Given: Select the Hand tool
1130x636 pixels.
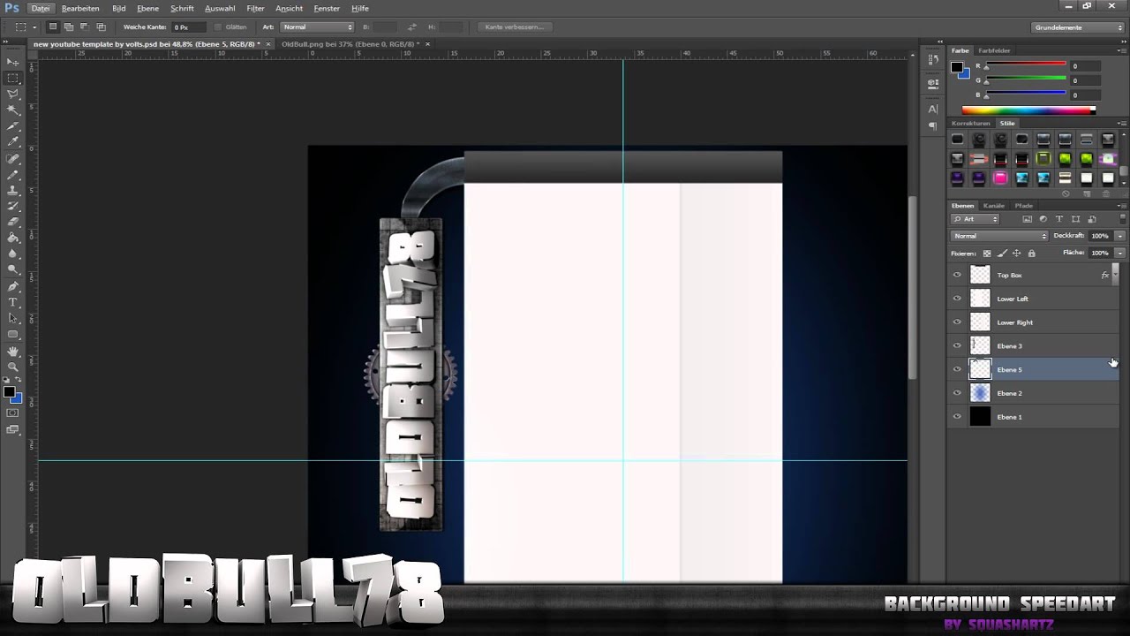Looking at the screenshot, I should pos(13,352).
